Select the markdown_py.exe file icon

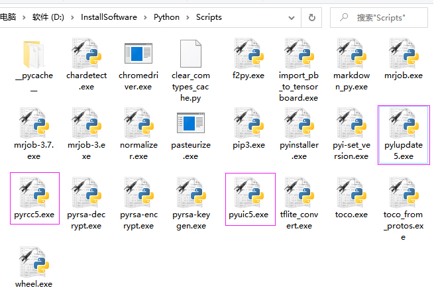[351, 54]
